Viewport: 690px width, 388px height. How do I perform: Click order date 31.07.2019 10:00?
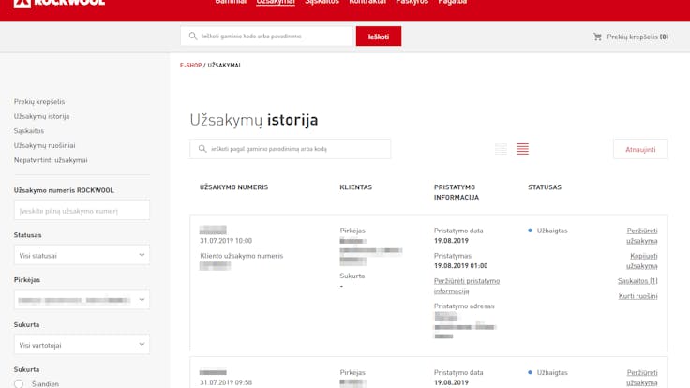tap(226, 241)
